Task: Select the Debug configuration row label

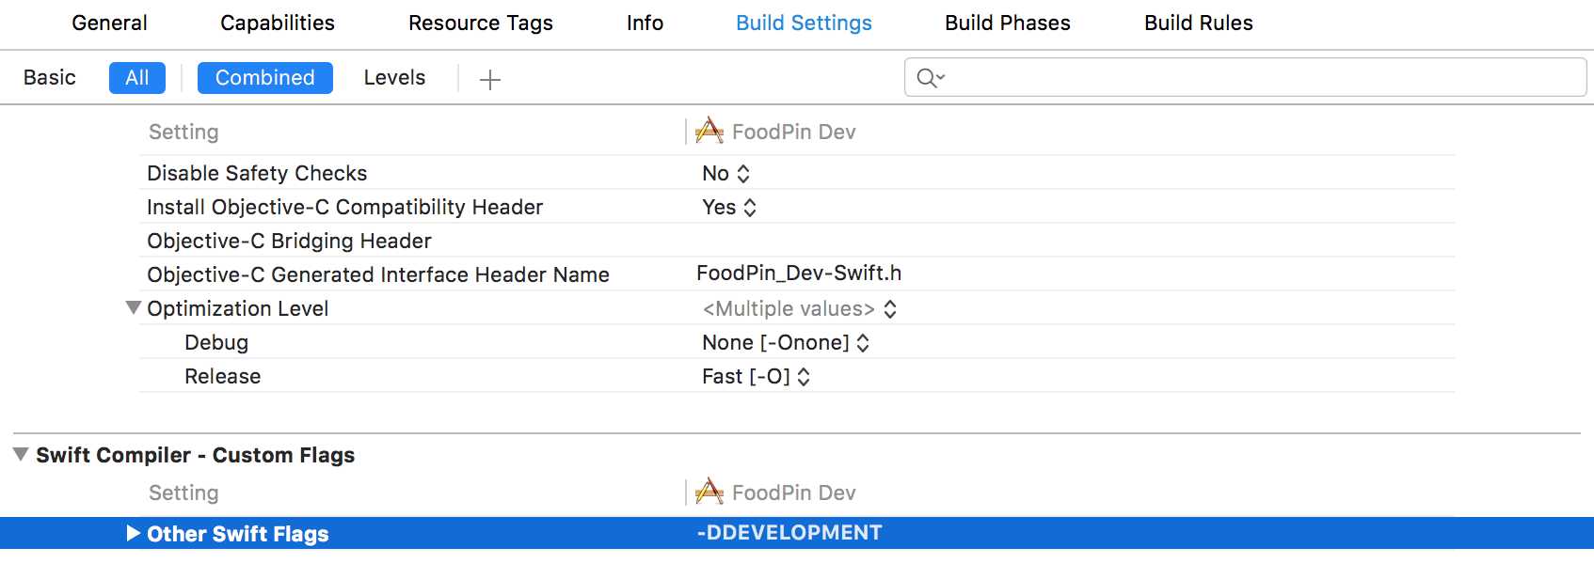Action: (216, 342)
